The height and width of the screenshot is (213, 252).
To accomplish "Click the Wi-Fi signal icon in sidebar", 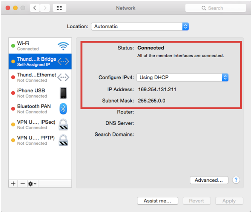I will point(63,46).
